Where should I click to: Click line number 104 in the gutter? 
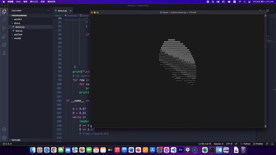[59, 101]
